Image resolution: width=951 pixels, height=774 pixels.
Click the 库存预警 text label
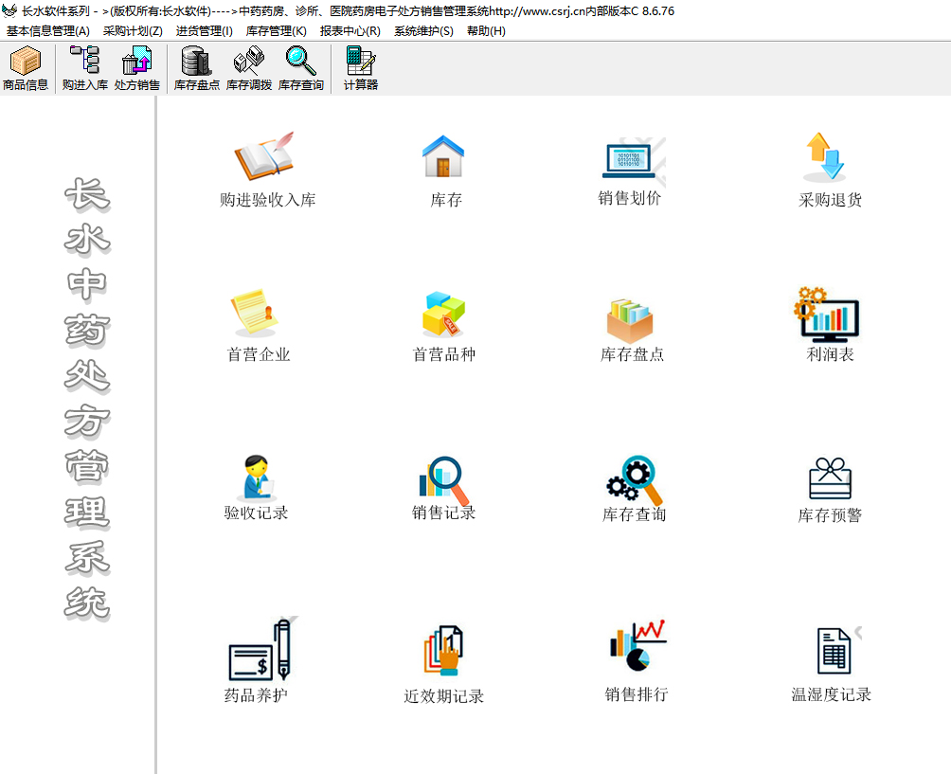point(830,515)
